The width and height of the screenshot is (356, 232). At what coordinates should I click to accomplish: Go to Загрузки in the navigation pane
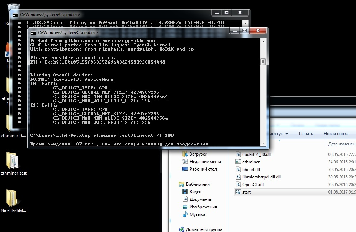(198, 154)
